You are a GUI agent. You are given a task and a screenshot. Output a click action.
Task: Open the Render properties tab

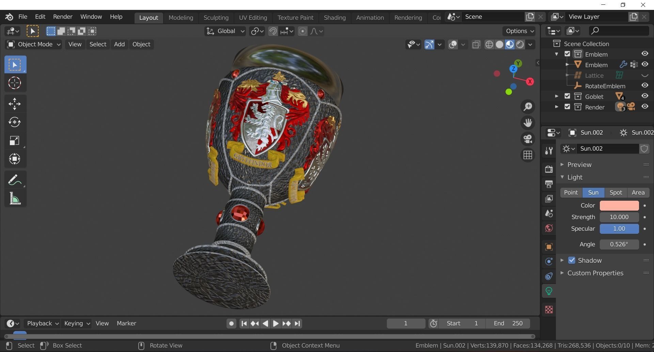[549, 169]
